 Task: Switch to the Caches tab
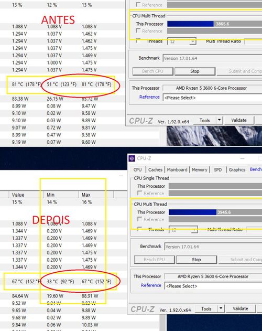coord(155,170)
